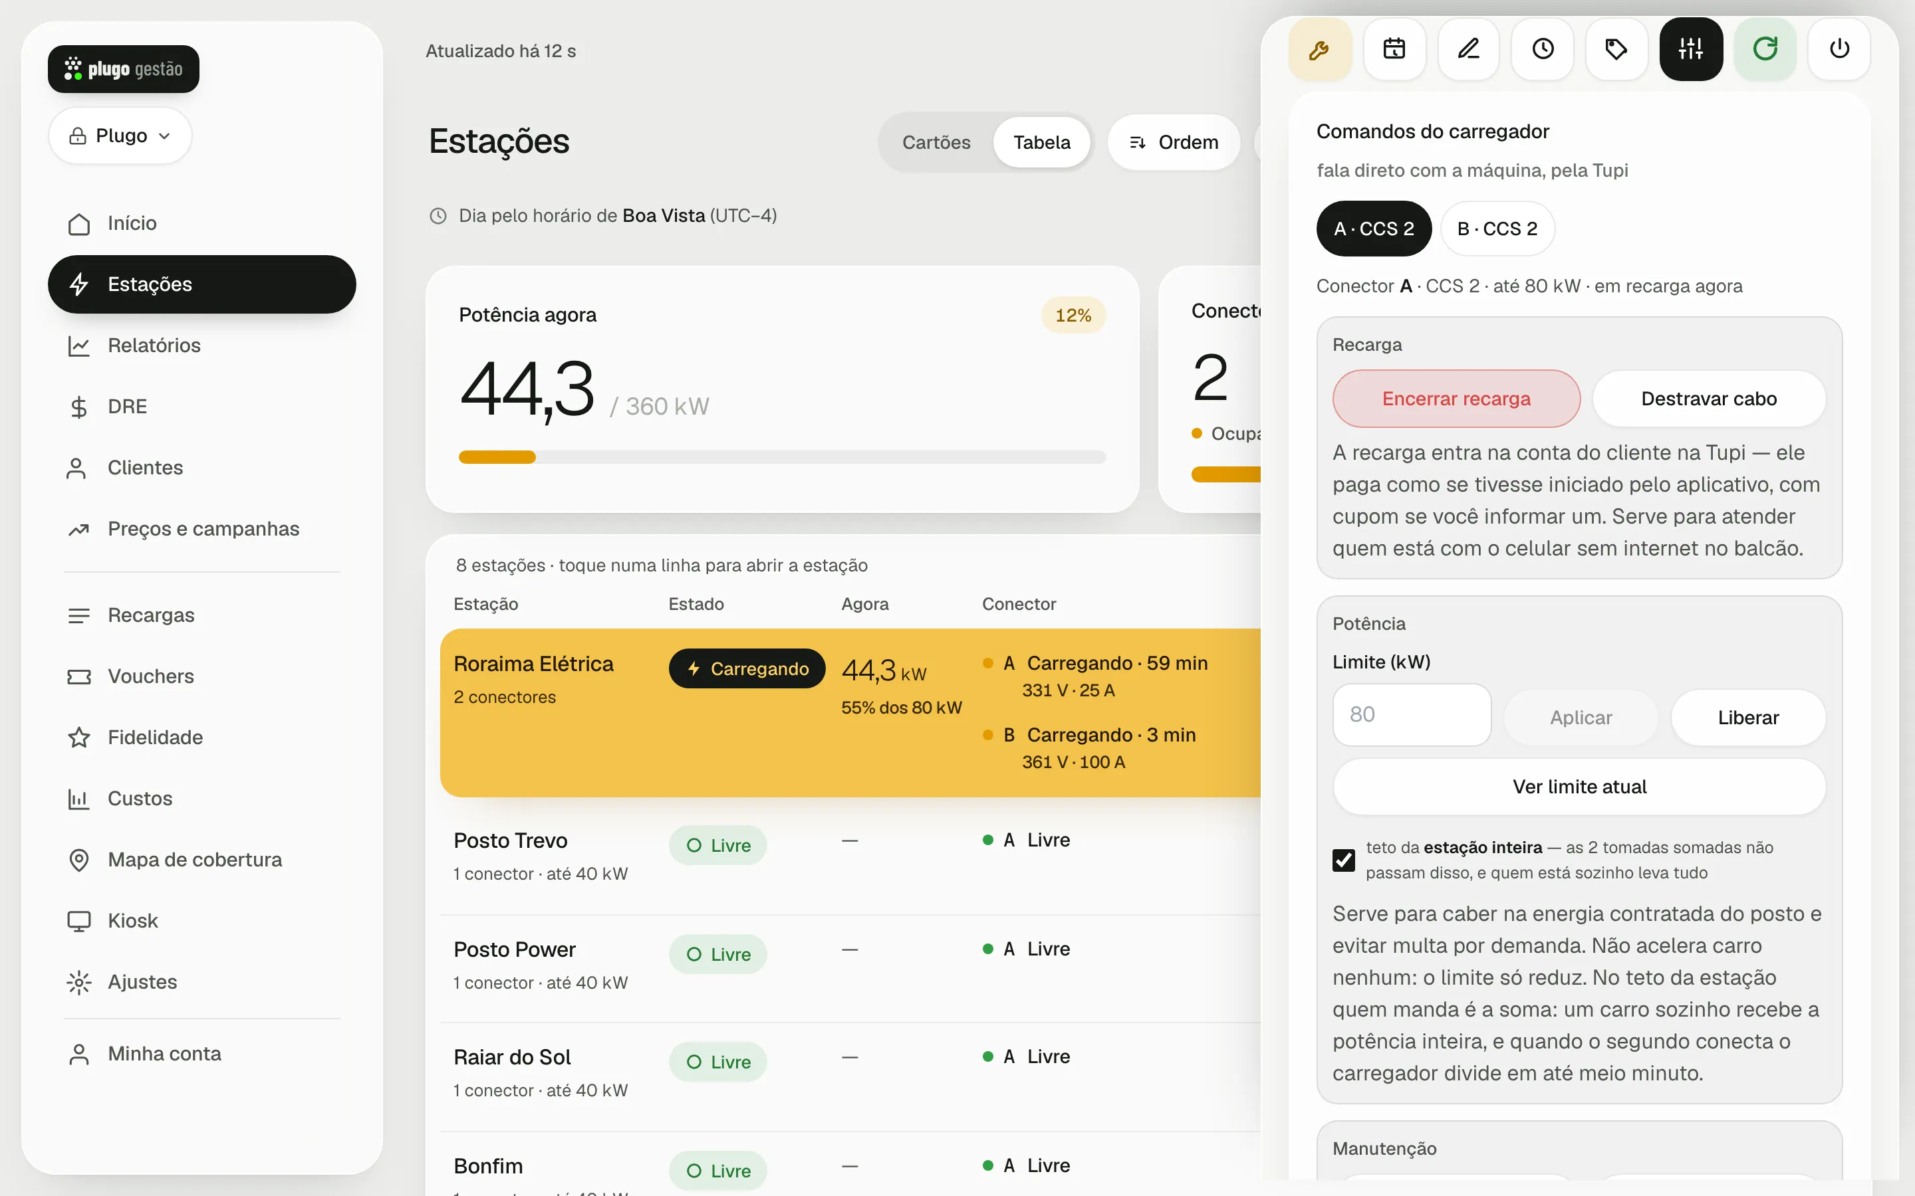Open Clientes in the sidebar
Screen dimensions: 1915x1196
[201, 468]
